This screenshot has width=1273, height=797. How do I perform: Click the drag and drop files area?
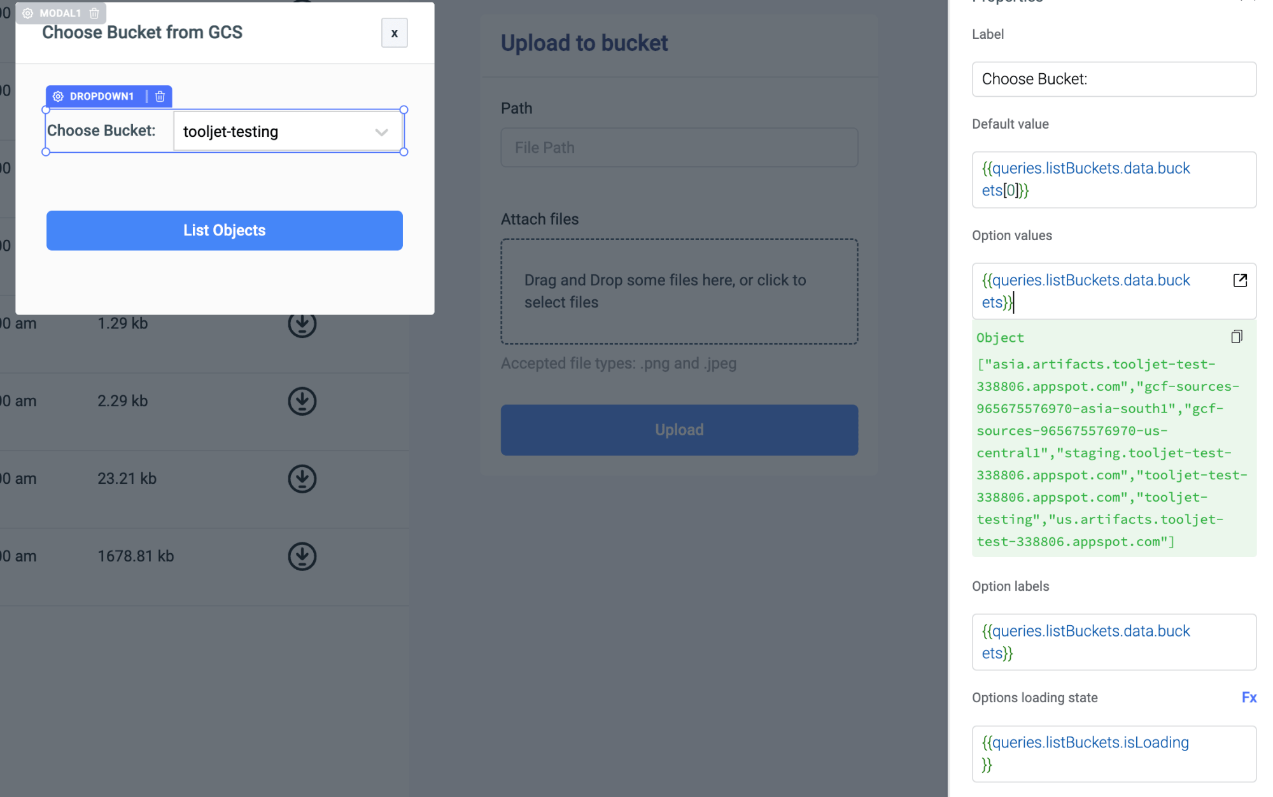click(x=679, y=292)
